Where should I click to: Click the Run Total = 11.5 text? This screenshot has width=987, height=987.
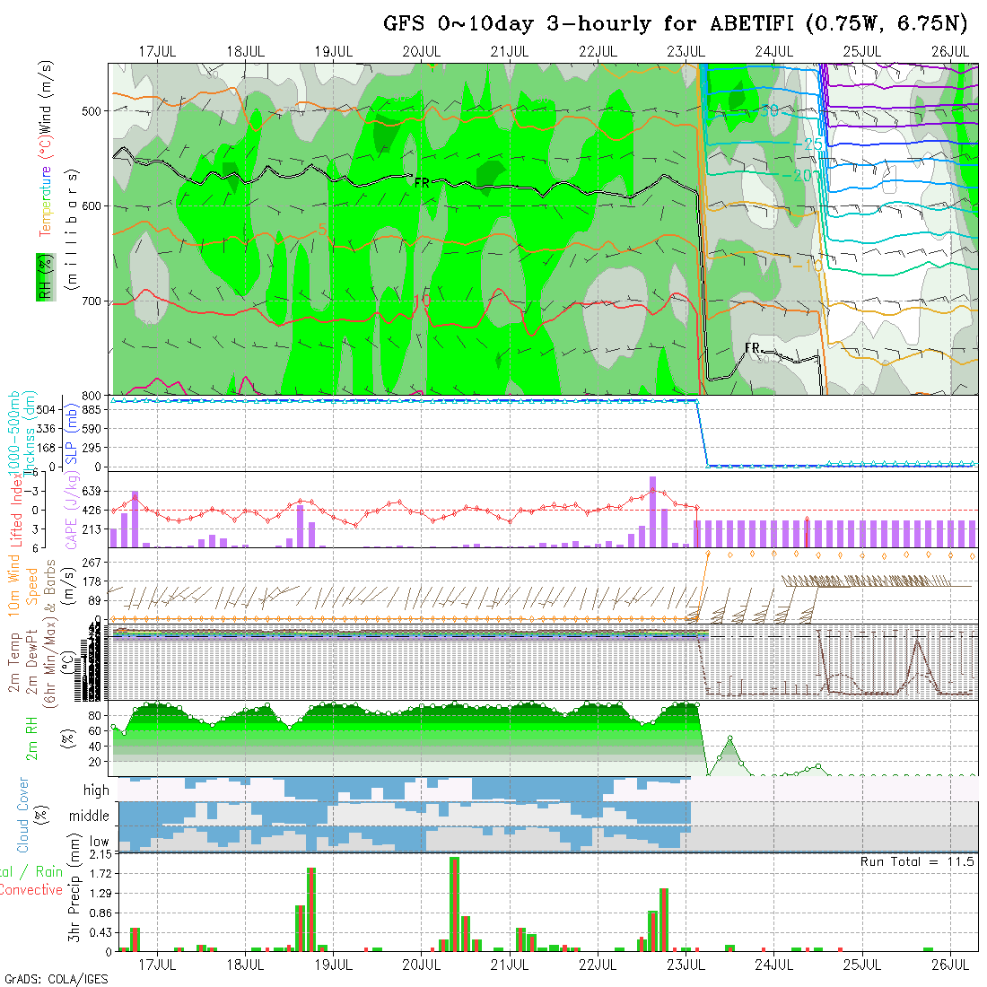coord(917,861)
